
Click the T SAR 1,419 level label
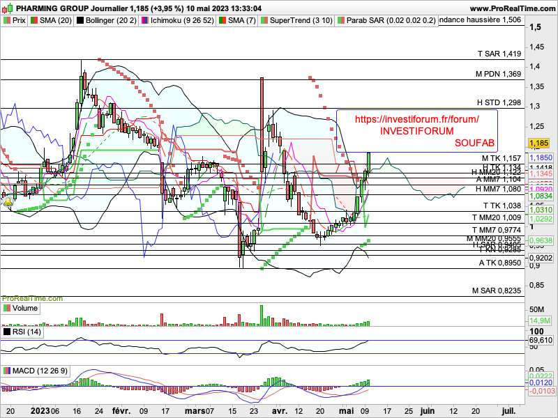tap(499, 54)
